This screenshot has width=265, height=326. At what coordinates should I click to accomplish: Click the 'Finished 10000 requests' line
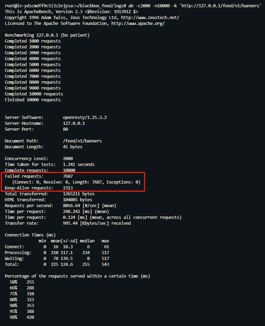pyautogui.click(x=33, y=100)
